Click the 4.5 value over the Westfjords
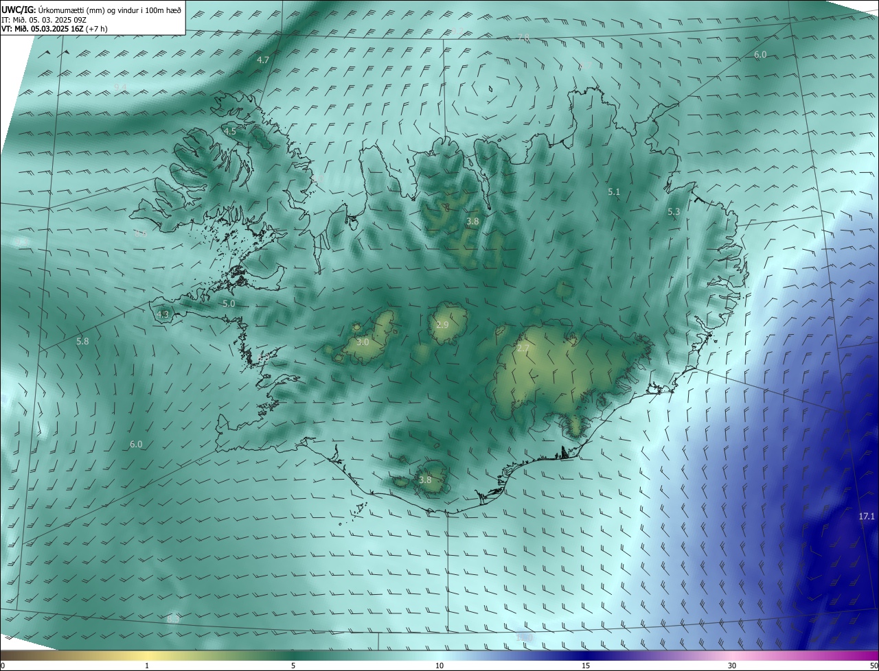Screen dimensions: 879x671 (x=229, y=131)
